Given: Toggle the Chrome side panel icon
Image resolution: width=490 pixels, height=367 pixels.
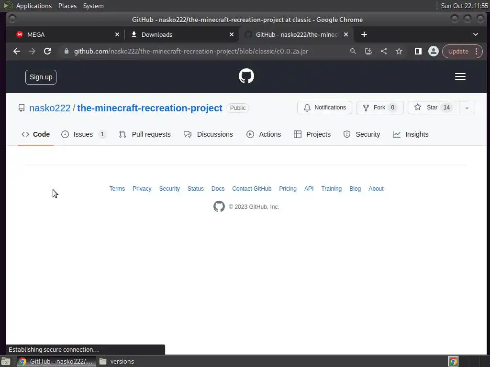Looking at the screenshot, I should tap(418, 51).
